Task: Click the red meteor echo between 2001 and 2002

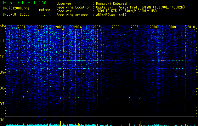Action: click(x=31, y=98)
